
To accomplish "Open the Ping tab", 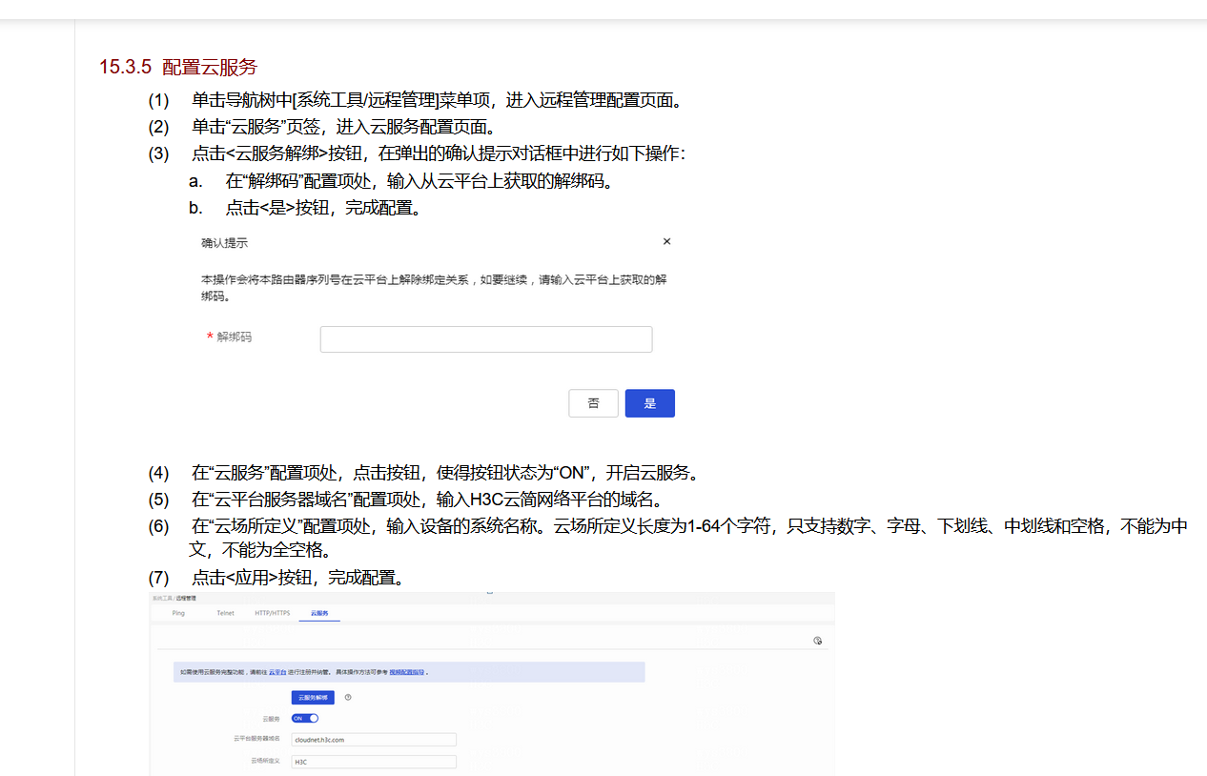I will [178, 613].
